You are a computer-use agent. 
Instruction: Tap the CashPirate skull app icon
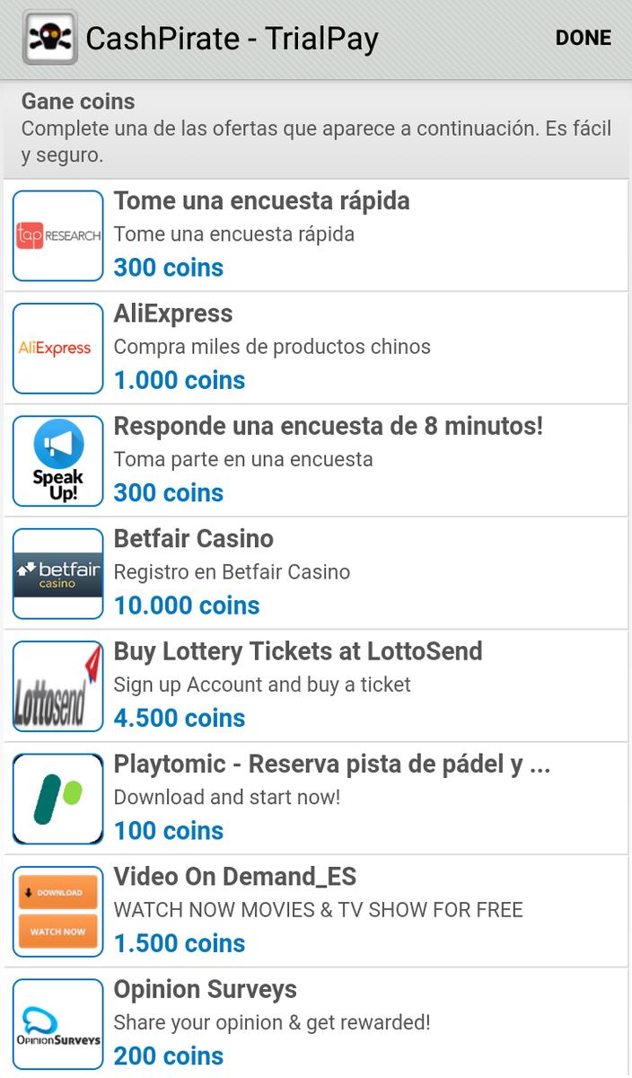(50, 38)
